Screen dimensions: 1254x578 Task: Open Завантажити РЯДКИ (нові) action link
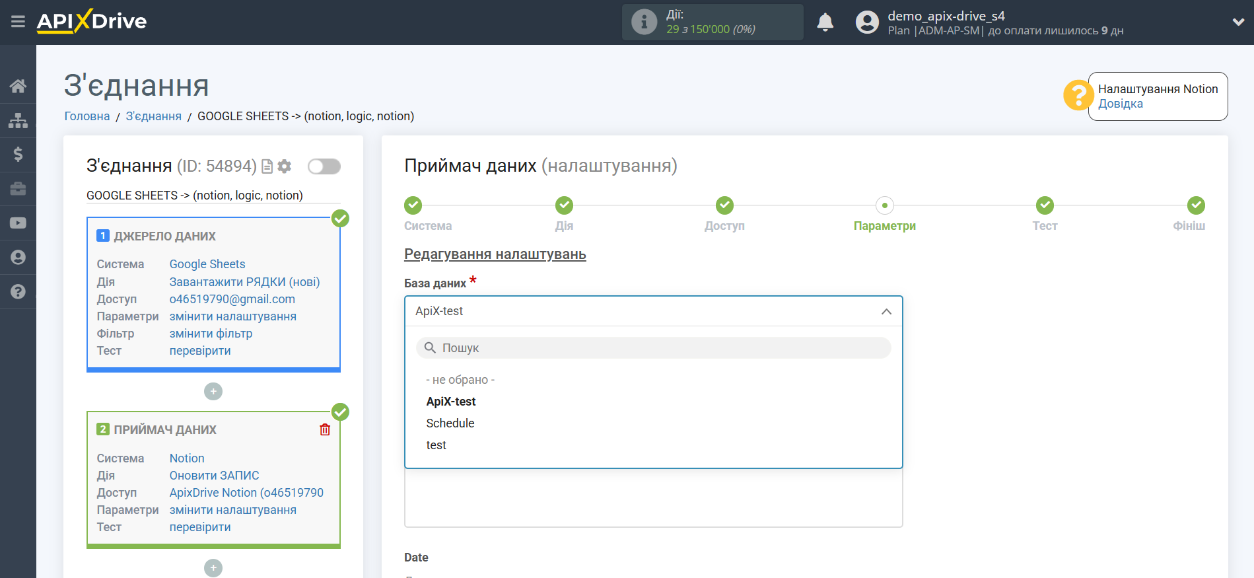[244, 282]
